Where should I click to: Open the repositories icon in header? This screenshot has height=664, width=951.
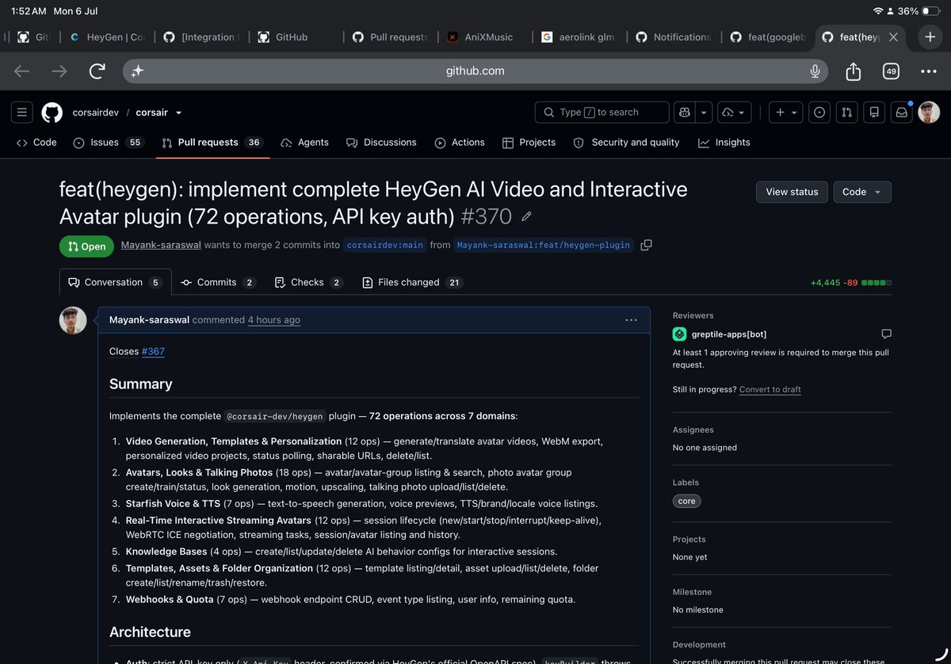click(874, 113)
